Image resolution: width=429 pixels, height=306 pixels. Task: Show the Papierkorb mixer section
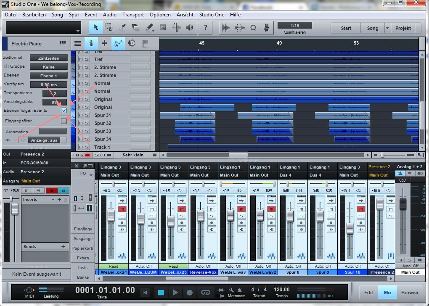click(x=83, y=248)
